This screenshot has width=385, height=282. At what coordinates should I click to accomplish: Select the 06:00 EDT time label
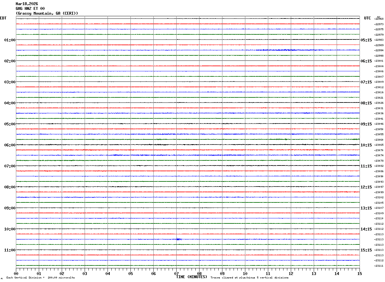(x=10, y=145)
